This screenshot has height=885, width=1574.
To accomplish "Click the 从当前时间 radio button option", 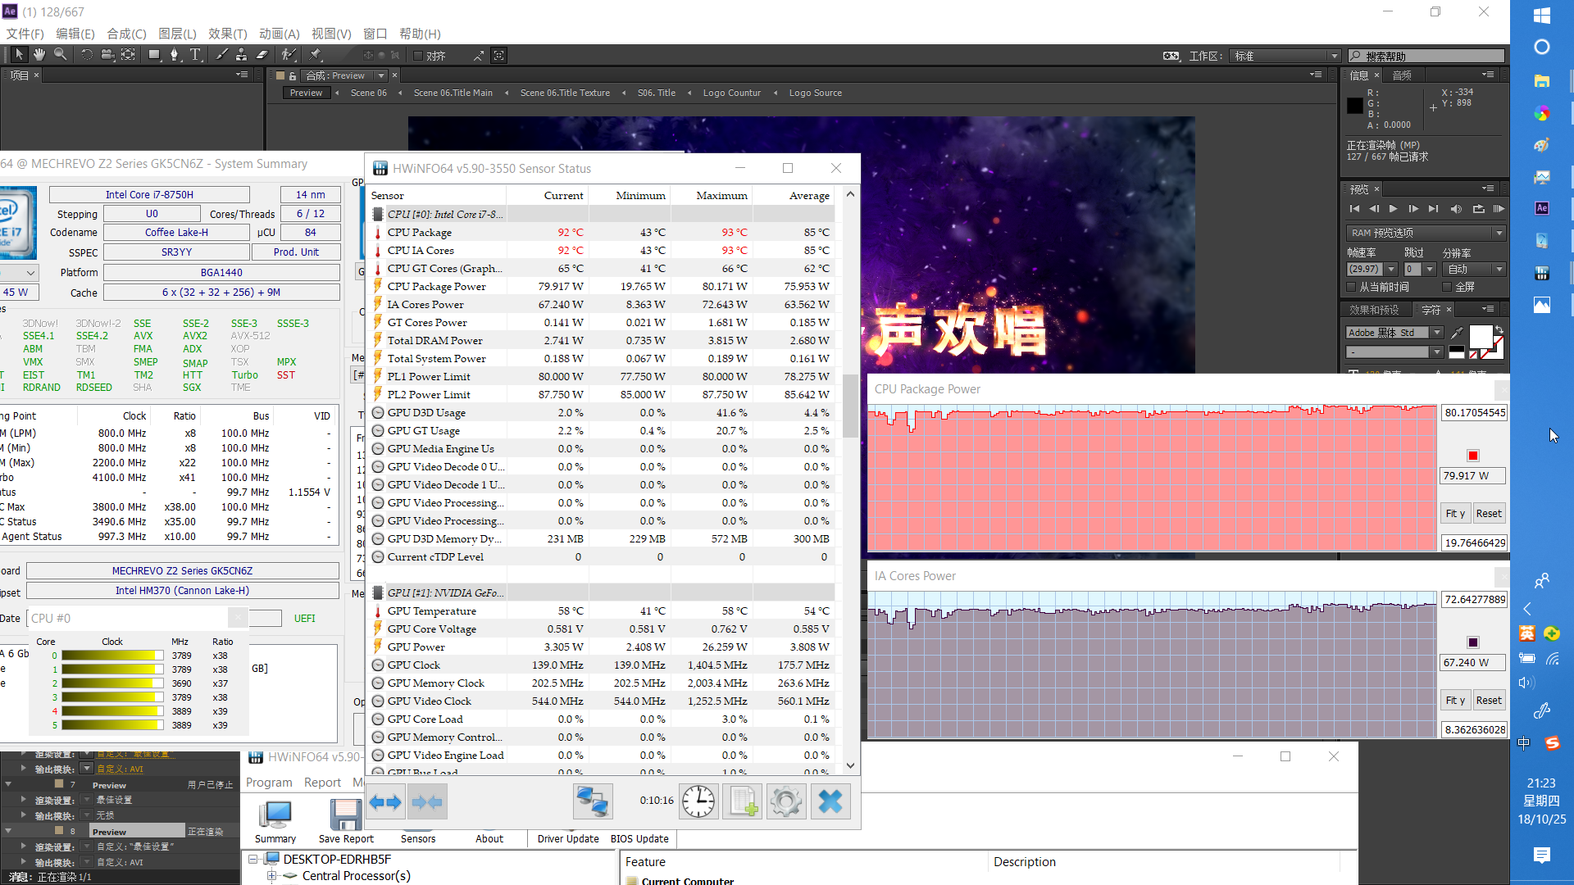I will pyautogui.click(x=1354, y=286).
